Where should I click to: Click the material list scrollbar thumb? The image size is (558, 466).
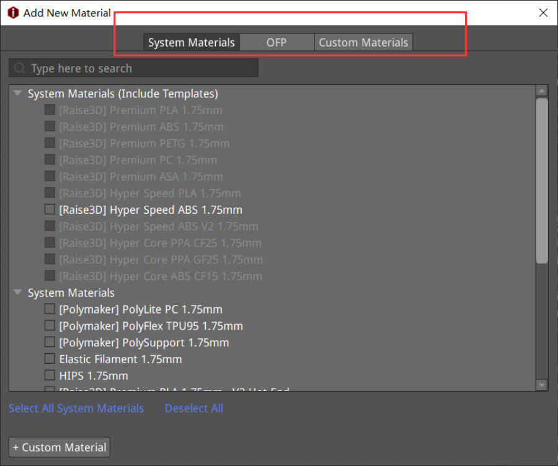pos(542,181)
